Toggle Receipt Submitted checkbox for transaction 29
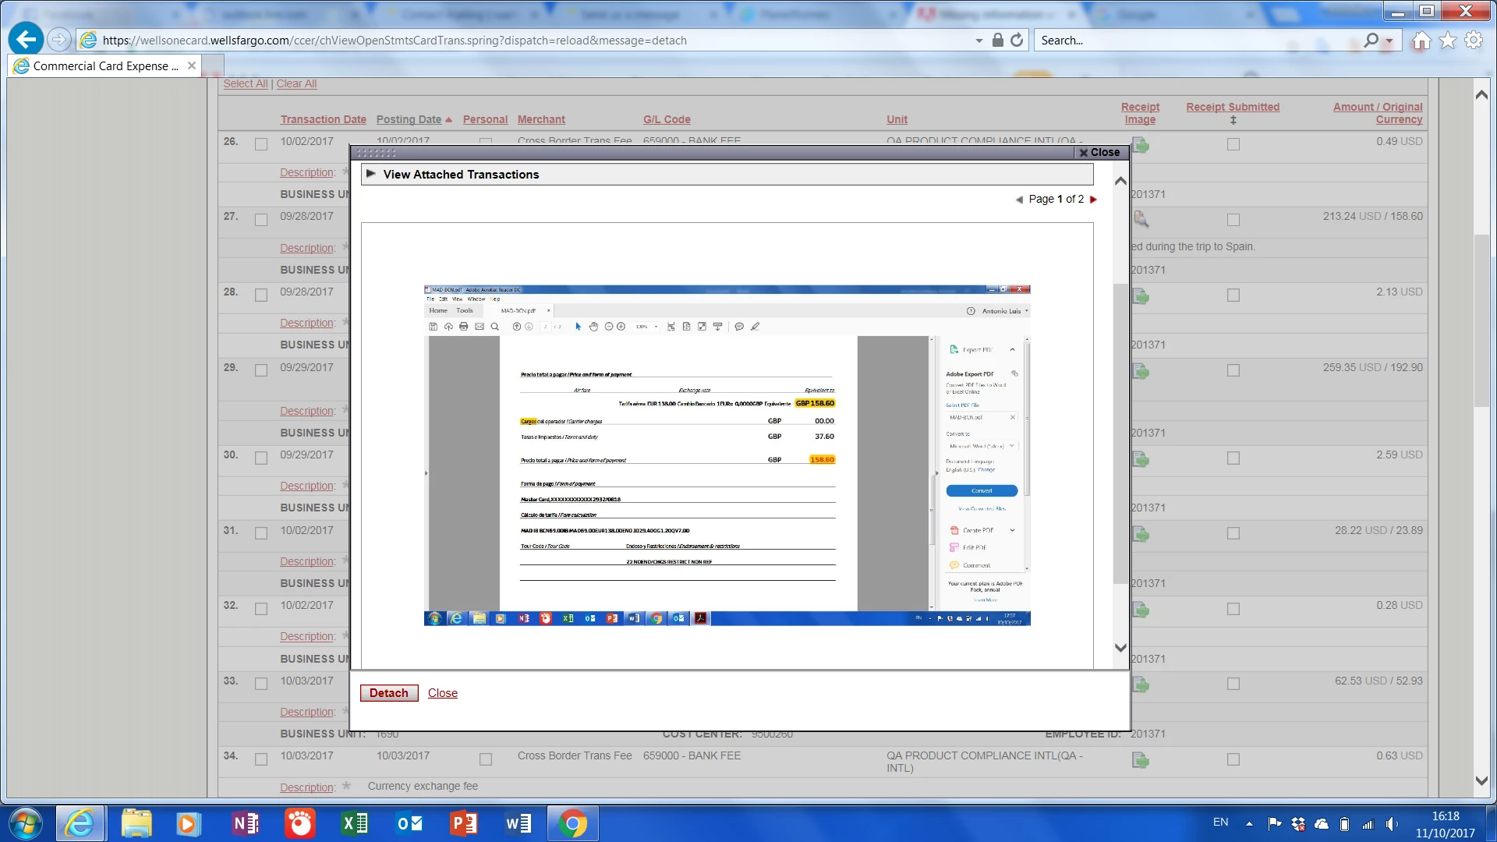 tap(1233, 370)
